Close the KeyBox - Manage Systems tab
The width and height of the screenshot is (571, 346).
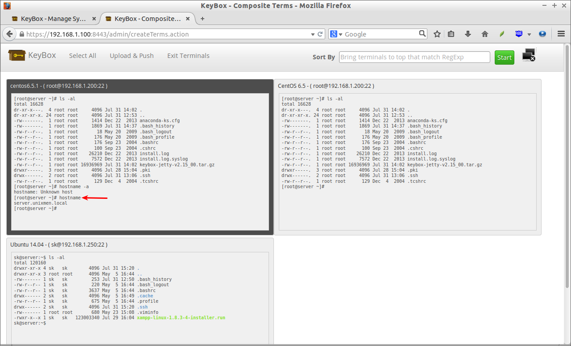94,19
